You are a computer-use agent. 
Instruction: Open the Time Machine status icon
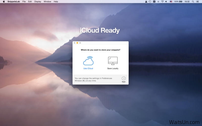coord(150,2)
